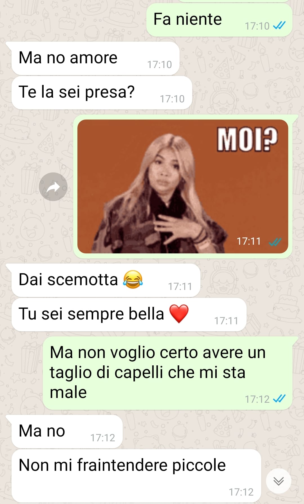Viewport: 304px width, 504px height.
Task: Select the 'Ma non voglio certo' message
Action: 167,373
